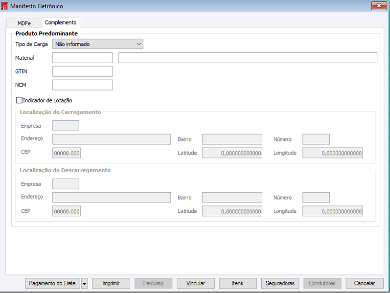Image resolution: width=390 pixels, height=293 pixels.
Task: Click the Percurso button
Action: (153, 283)
